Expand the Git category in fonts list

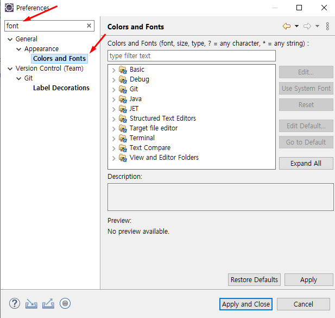[113, 90]
